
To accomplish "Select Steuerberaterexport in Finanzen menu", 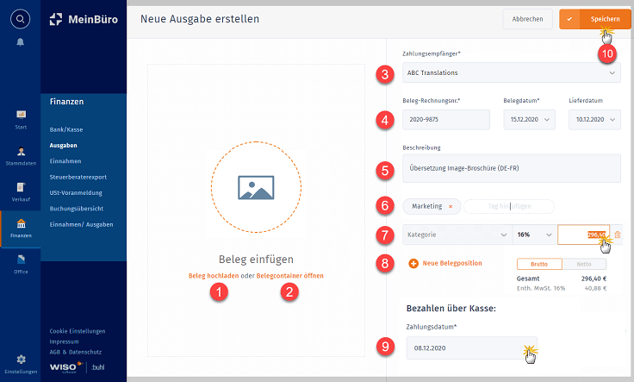I will [78, 177].
